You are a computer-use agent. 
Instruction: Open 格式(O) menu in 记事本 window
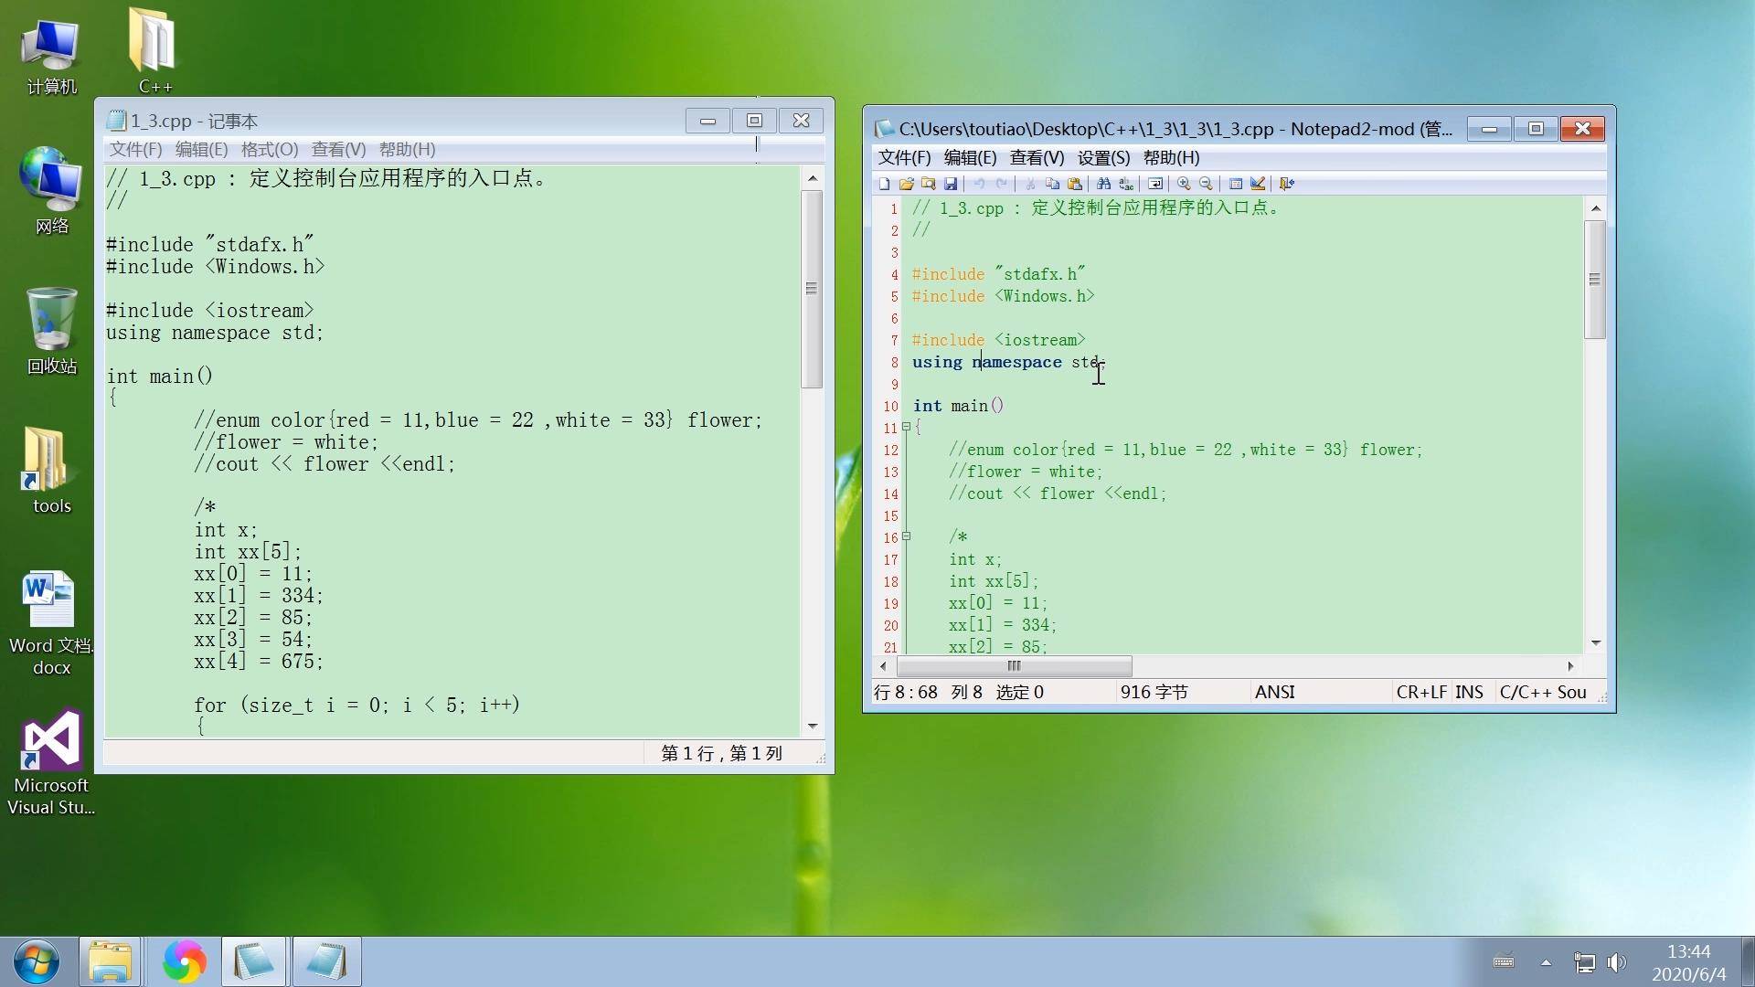(270, 149)
